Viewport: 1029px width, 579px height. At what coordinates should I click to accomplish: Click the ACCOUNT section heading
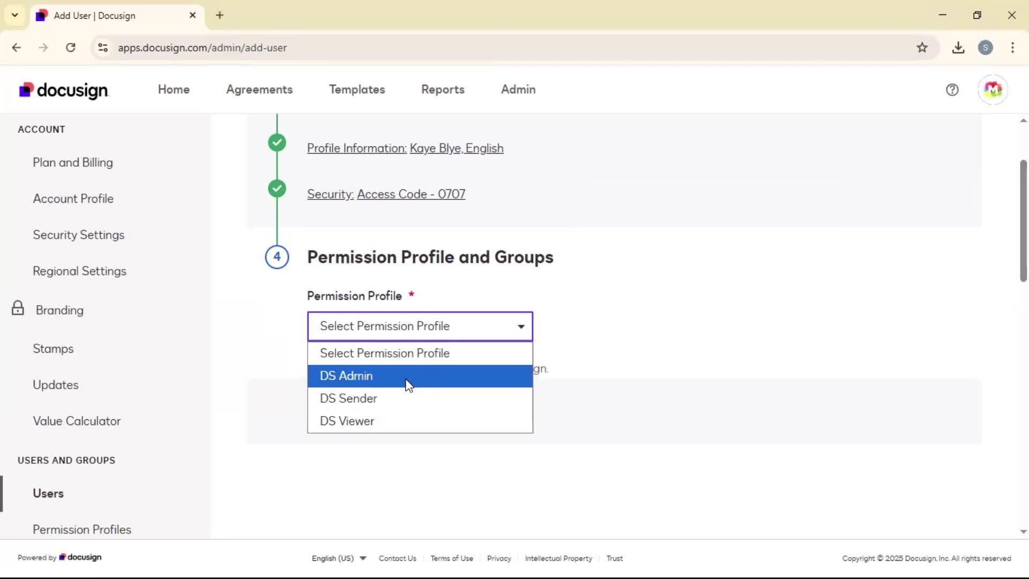[x=41, y=129]
